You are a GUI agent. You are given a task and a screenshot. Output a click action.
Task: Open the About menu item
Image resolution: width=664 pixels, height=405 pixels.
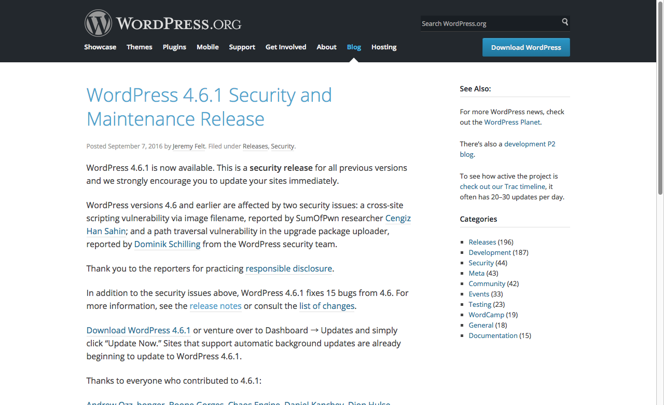click(x=326, y=47)
